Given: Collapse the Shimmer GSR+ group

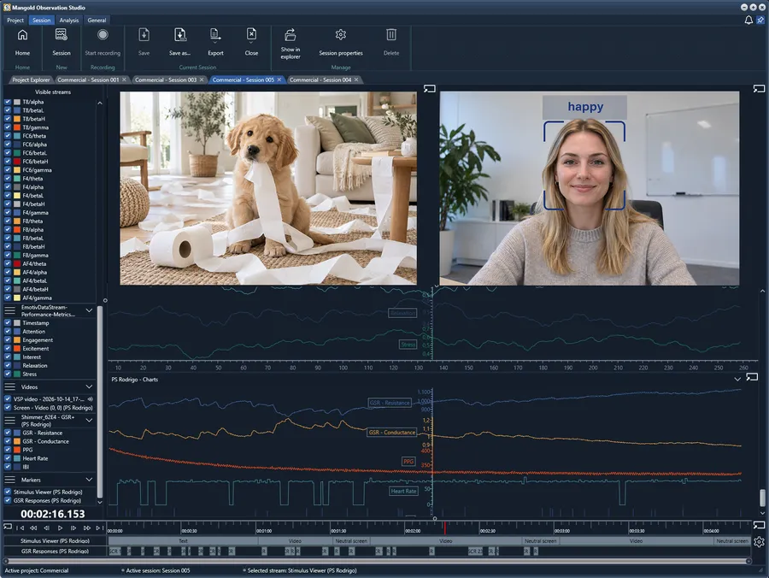Looking at the screenshot, I should (x=89, y=420).
